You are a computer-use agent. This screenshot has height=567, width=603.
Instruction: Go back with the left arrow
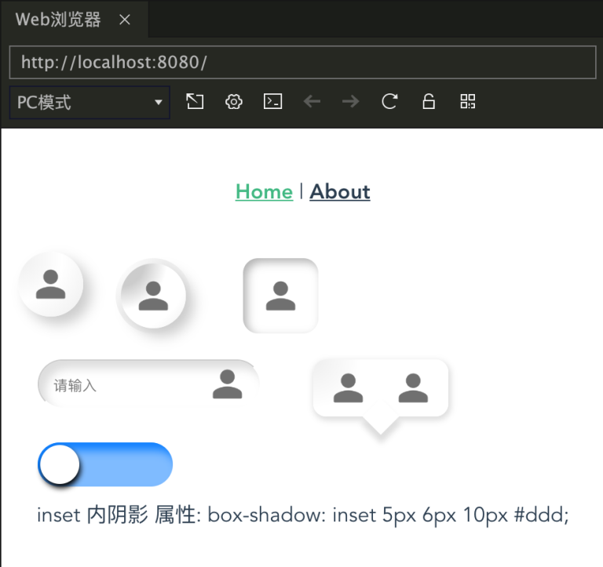coord(312,102)
